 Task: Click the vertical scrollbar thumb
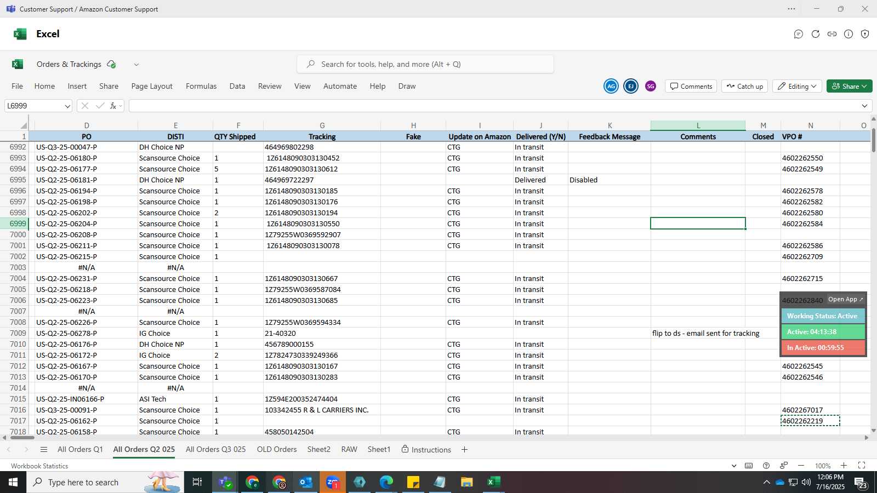click(x=873, y=140)
